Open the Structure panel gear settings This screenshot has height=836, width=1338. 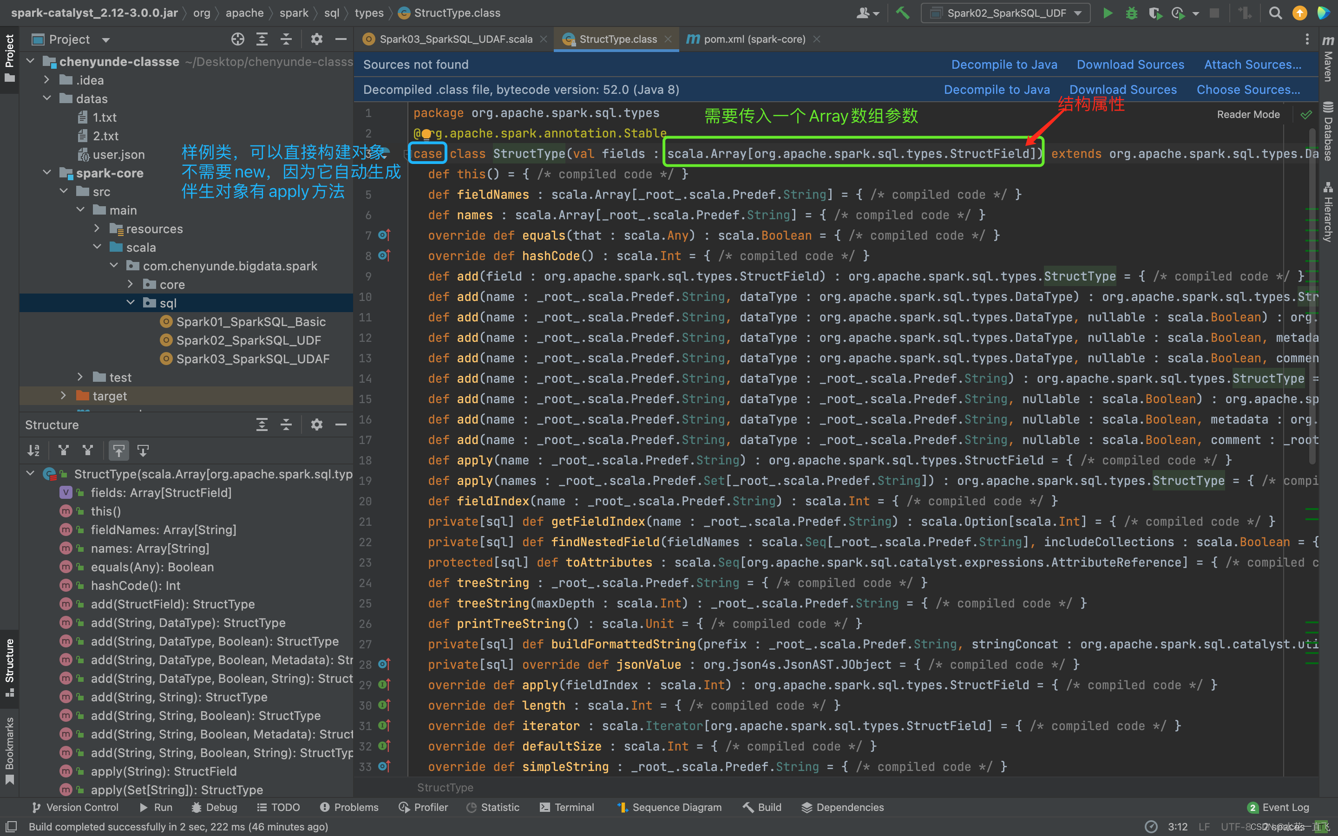(x=316, y=425)
